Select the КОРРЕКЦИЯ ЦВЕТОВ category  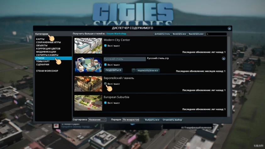(x=48, y=49)
